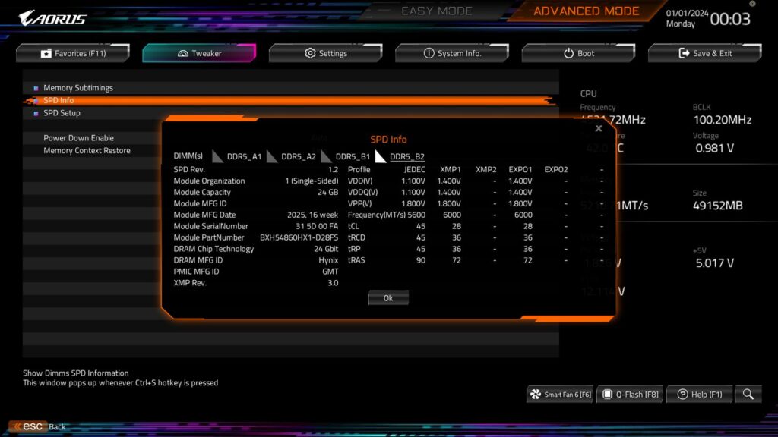This screenshot has height=437, width=778.
Task: Switch to Easy Mode
Action: coord(437,11)
